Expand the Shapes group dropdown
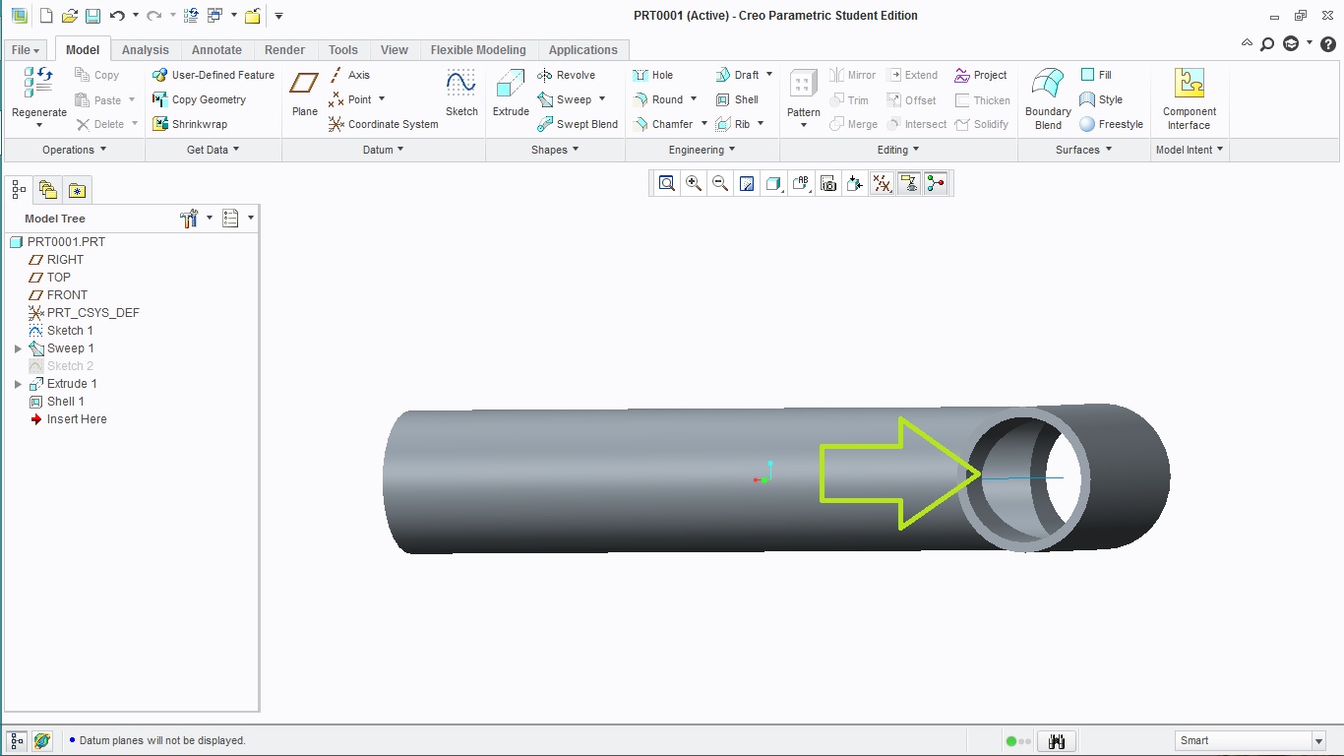The width and height of the screenshot is (1344, 756). (x=556, y=150)
